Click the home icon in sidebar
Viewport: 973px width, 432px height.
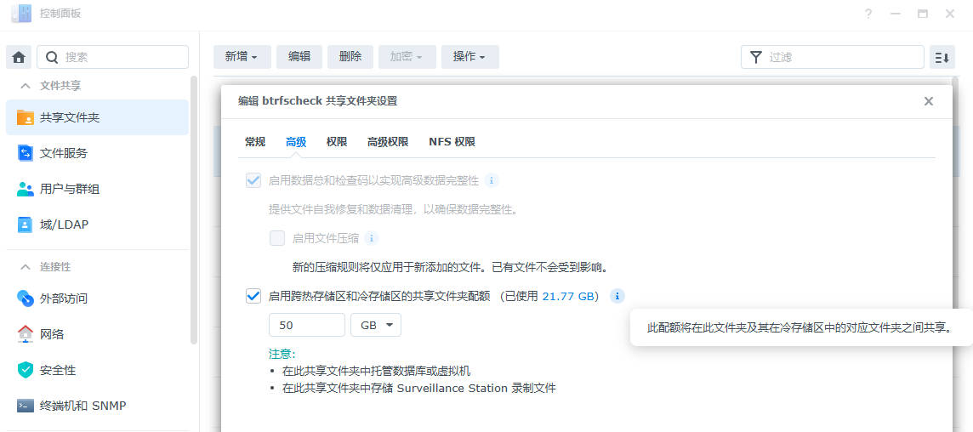click(x=19, y=57)
